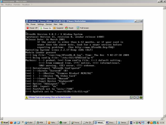Screen dimensions: 166x125
Task: Click the taskbar clock showing 11:31
Action: pos(162,123)
